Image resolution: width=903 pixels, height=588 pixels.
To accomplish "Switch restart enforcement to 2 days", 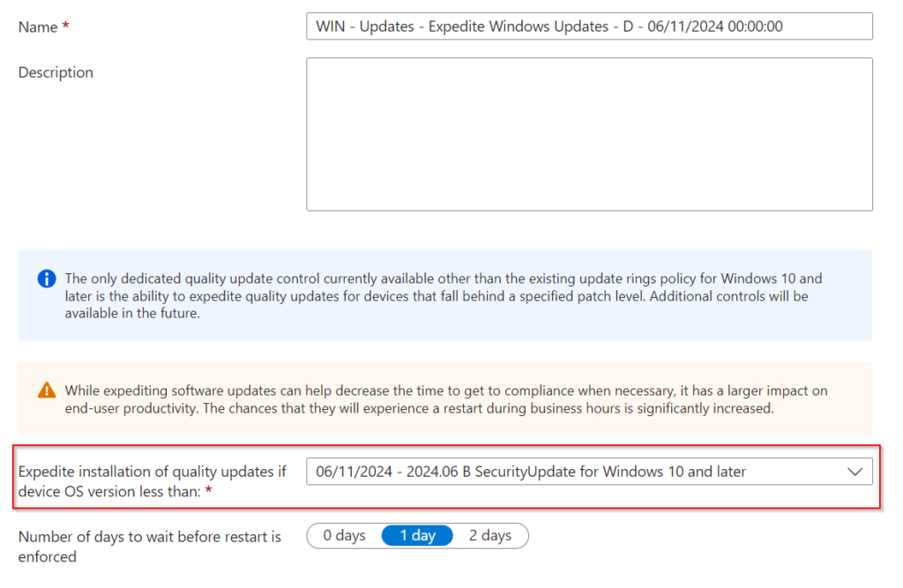I will pos(491,535).
